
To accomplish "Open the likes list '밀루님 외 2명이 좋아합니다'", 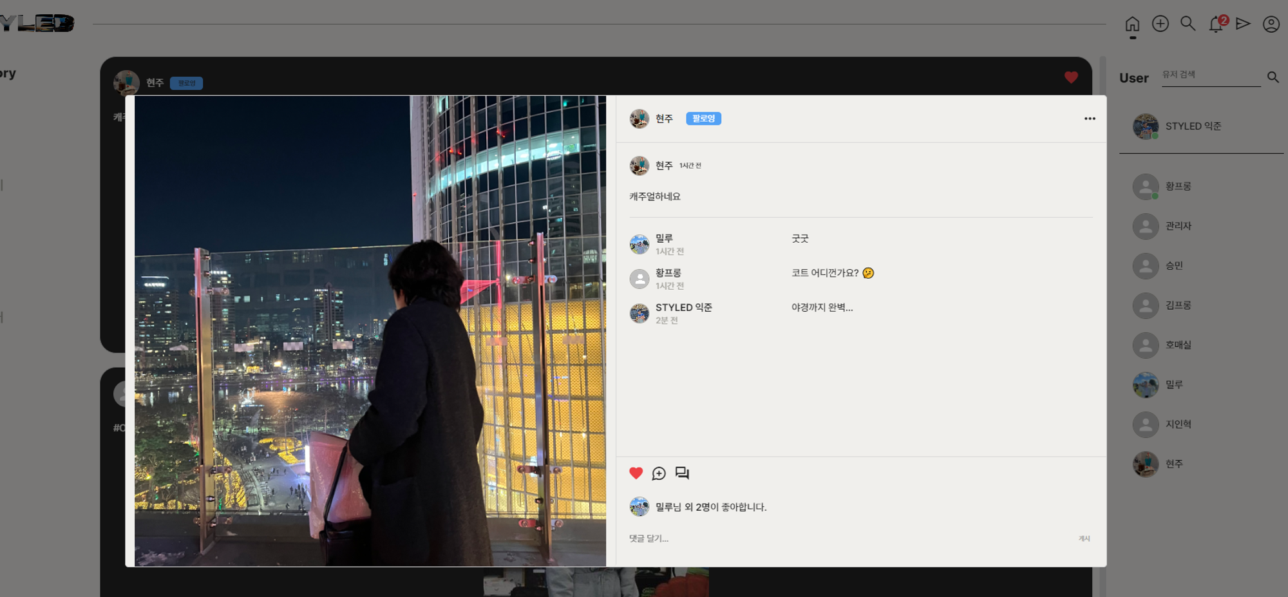I will click(x=711, y=507).
